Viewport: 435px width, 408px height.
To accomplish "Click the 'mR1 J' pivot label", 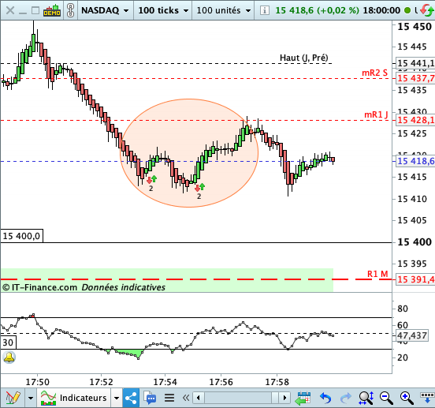I will [x=376, y=114].
